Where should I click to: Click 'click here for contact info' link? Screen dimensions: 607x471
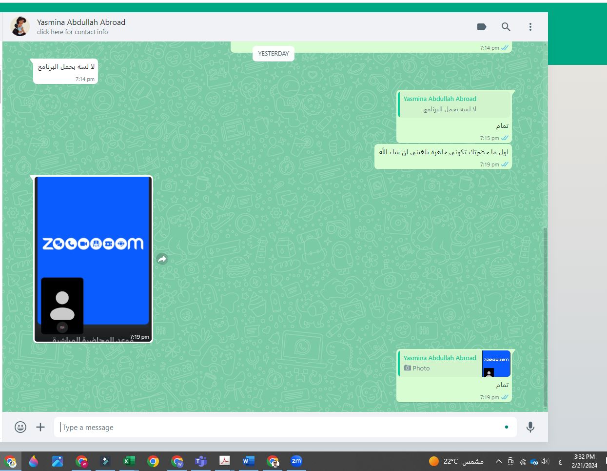pyautogui.click(x=73, y=32)
